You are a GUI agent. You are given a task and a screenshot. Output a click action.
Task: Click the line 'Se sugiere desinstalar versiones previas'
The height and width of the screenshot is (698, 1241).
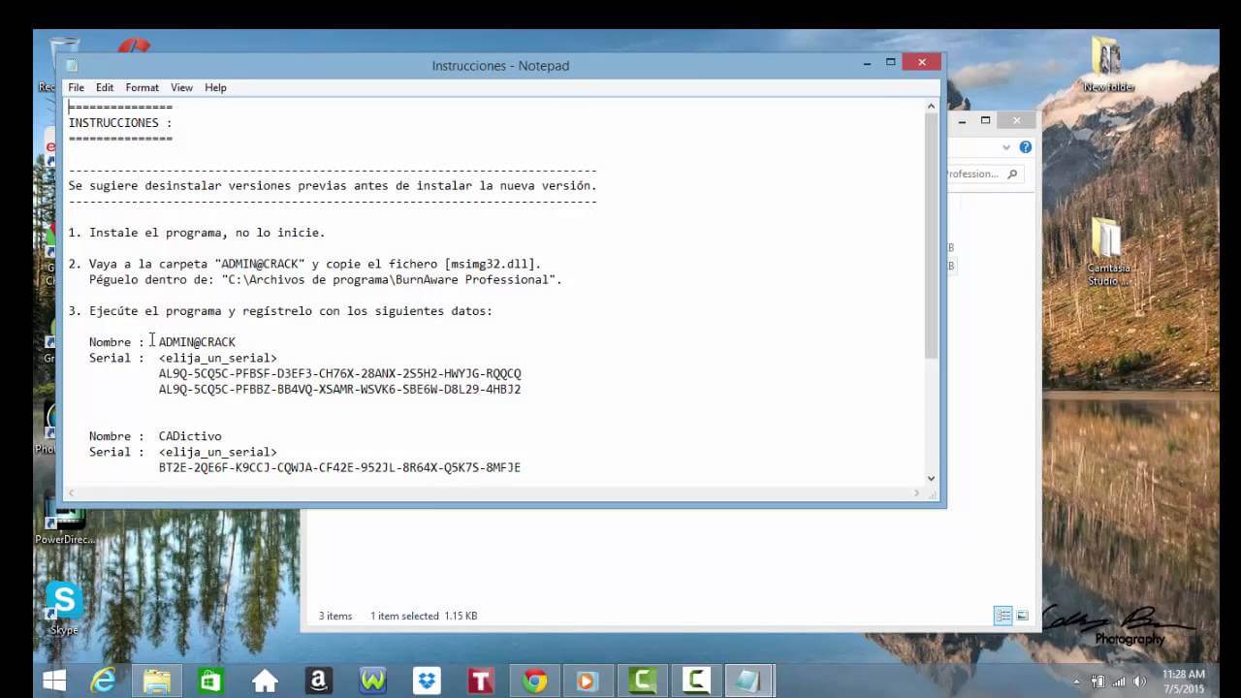(x=333, y=185)
